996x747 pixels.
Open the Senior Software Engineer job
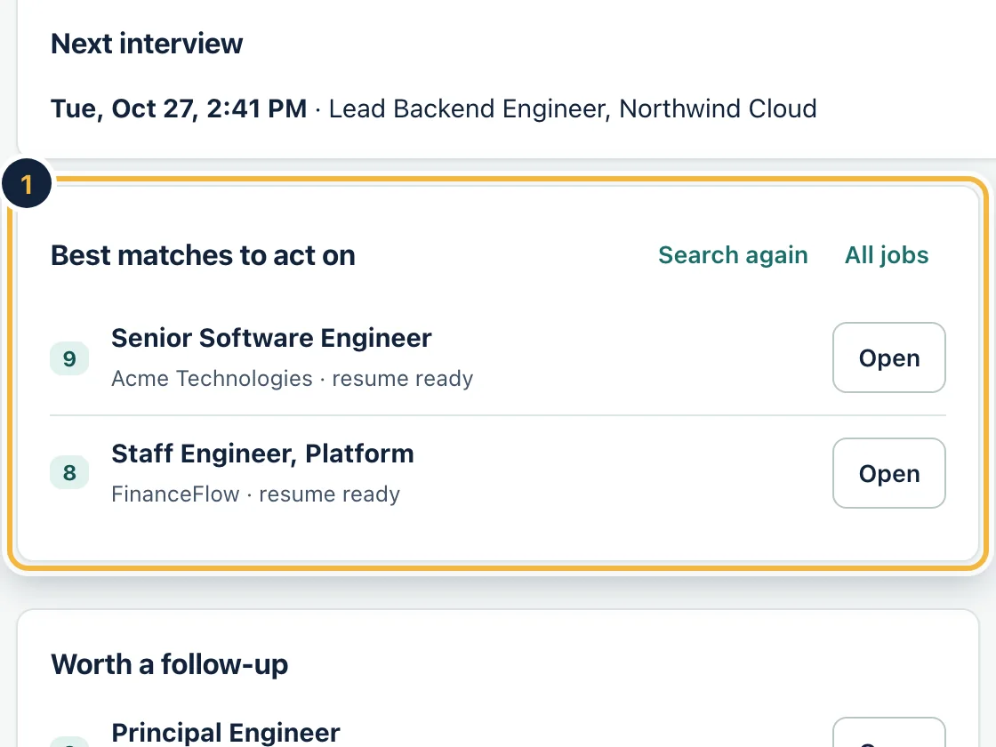pyautogui.click(x=888, y=357)
